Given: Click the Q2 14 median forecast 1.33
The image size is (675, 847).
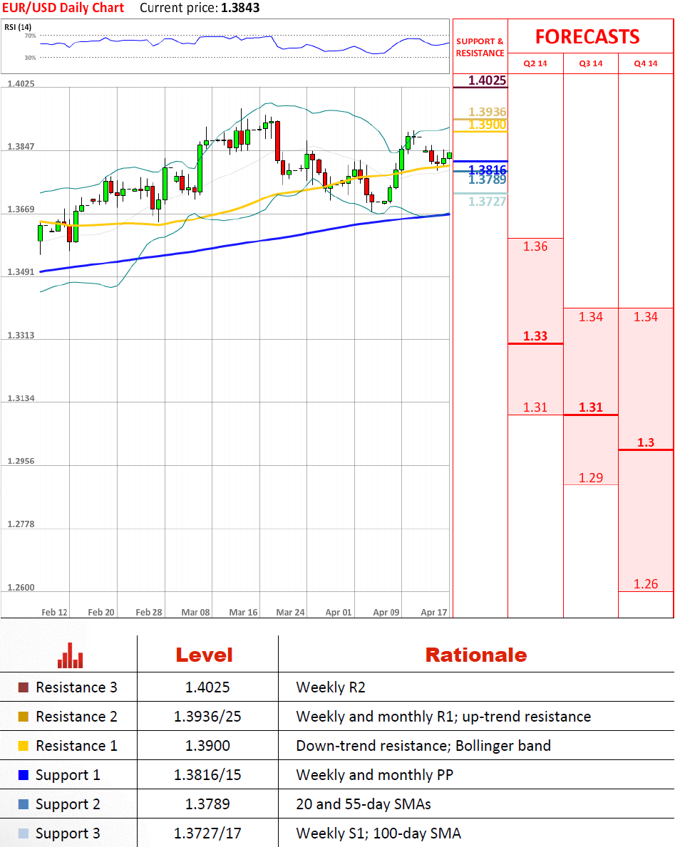Looking at the screenshot, I should 535,336.
